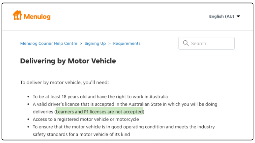Focus the Search input field
The width and height of the screenshot is (255, 143).
click(206, 43)
